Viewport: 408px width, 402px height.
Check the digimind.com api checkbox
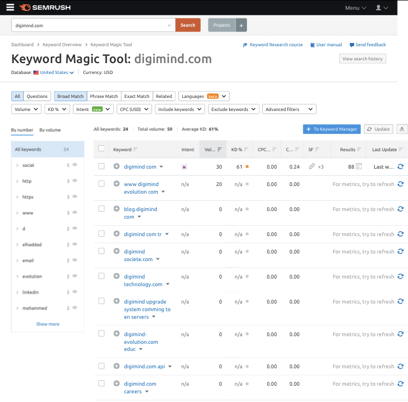coord(102,366)
